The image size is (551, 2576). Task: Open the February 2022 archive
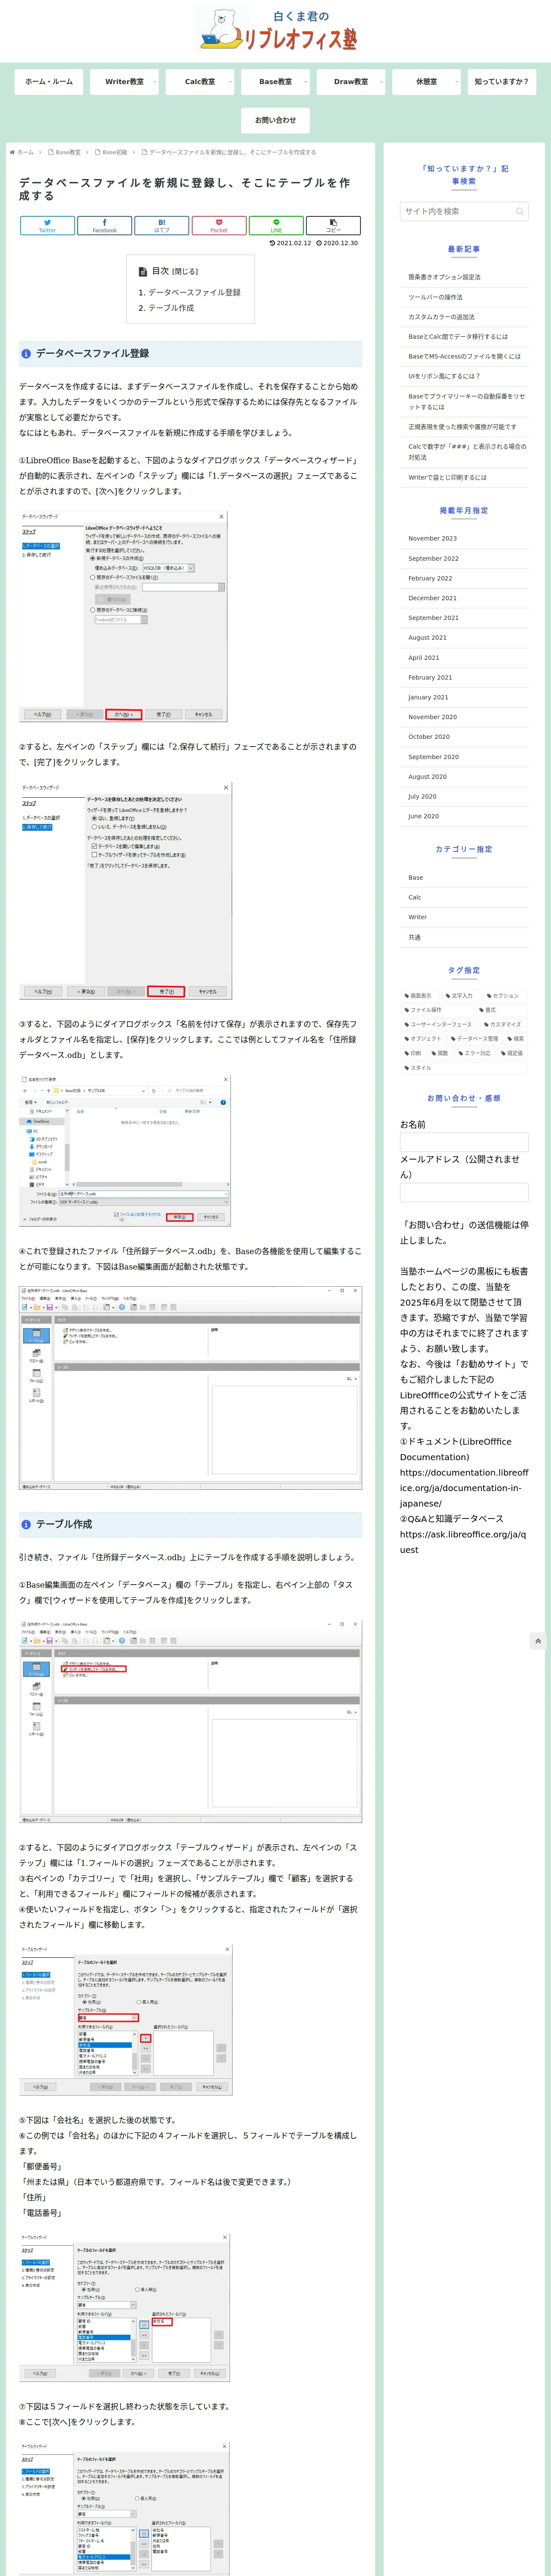[x=464, y=578]
